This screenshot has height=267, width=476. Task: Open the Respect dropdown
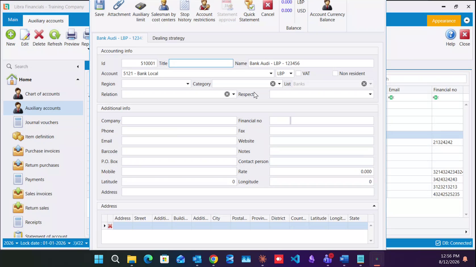pos(370,94)
